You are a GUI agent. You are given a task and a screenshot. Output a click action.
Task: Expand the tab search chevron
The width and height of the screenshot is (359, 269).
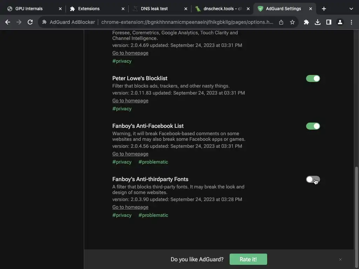(x=351, y=9)
